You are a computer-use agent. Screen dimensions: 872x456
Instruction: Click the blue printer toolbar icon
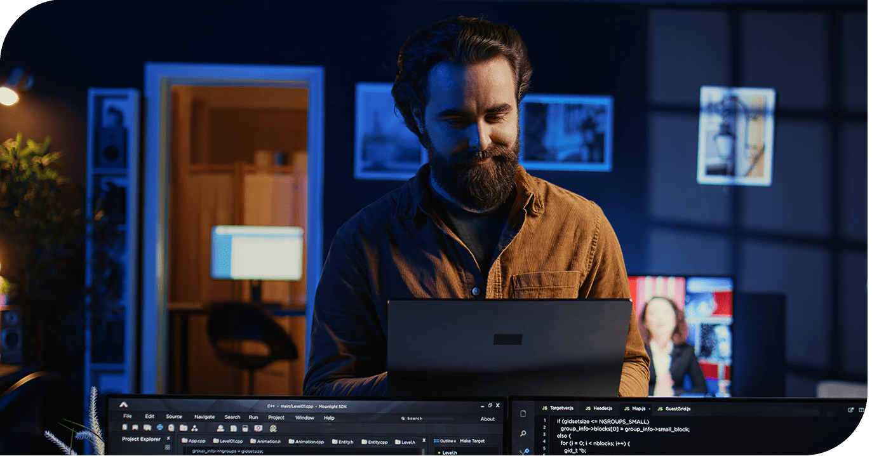tap(159, 428)
